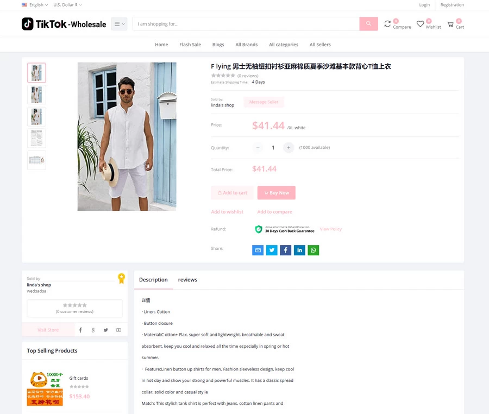Viewport: 489px width, 414px height.
Task: Open the U.S. Dollar currency dropdown
Action: pyautogui.click(x=66, y=5)
